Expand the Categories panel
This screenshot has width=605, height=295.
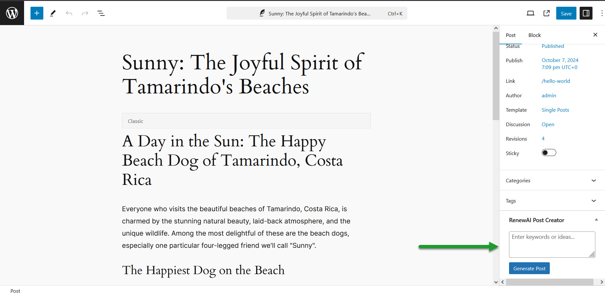tap(552, 180)
